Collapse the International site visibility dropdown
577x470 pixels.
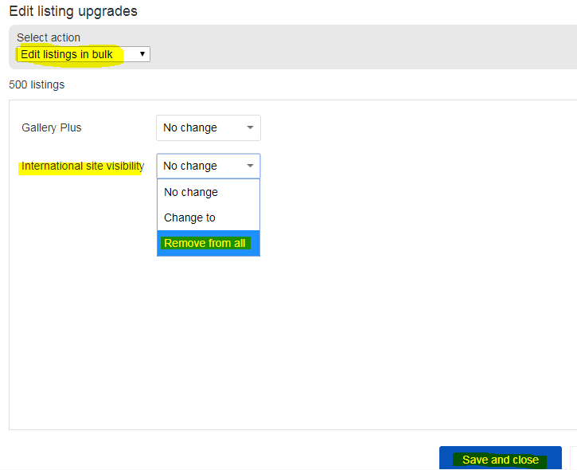pos(209,166)
